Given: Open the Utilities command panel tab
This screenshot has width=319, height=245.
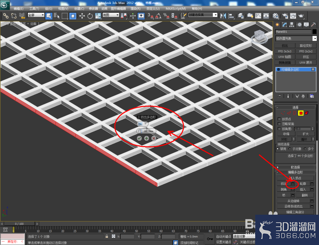Looking at the screenshot, I should (x=313, y=25).
